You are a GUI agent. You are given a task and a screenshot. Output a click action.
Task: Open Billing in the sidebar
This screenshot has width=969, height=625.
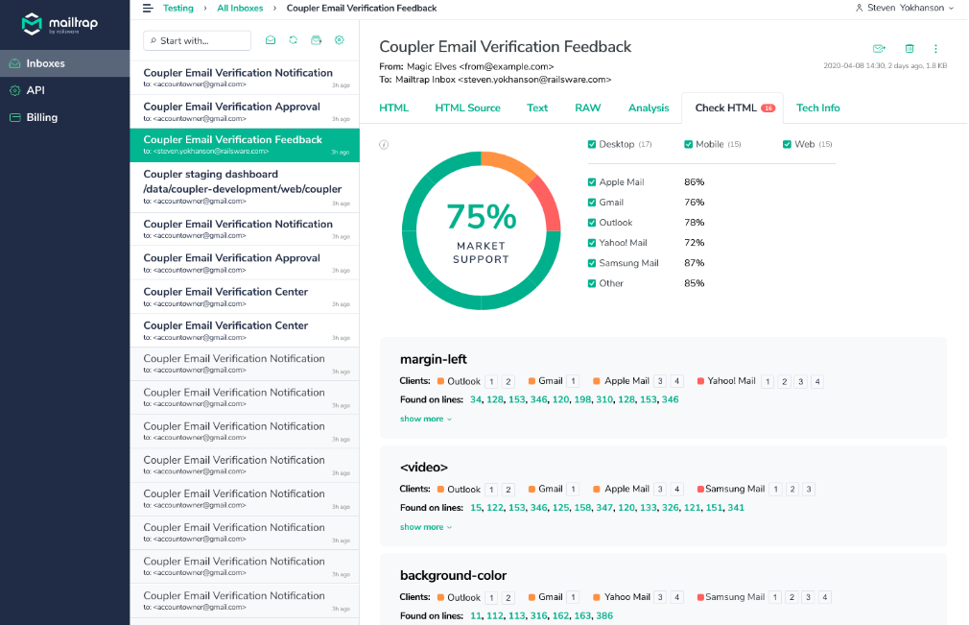(65, 117)
